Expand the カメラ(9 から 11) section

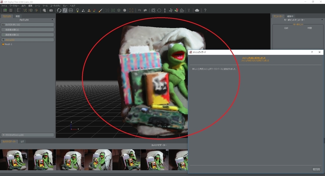click(28, 25)
